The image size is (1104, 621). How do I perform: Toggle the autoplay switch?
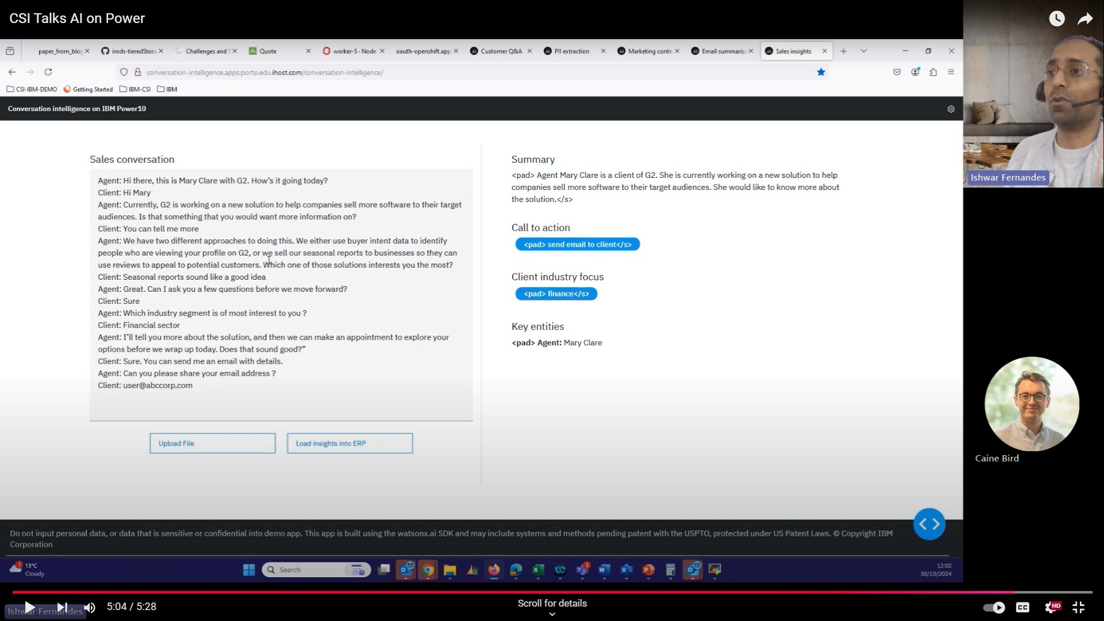994,607
